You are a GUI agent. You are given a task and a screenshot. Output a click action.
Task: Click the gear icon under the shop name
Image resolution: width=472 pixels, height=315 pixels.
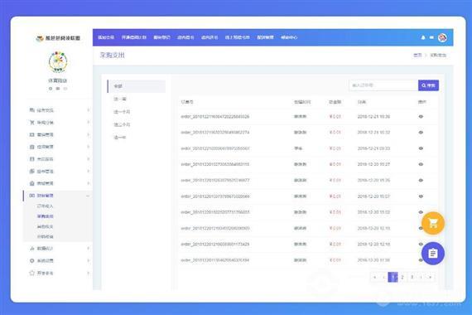click(x=51, y=89)
